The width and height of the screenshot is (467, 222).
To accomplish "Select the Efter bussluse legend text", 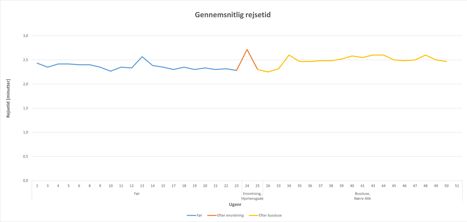I will point(270,215).
